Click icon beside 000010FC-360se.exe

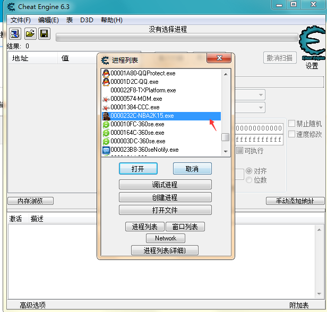106,125
